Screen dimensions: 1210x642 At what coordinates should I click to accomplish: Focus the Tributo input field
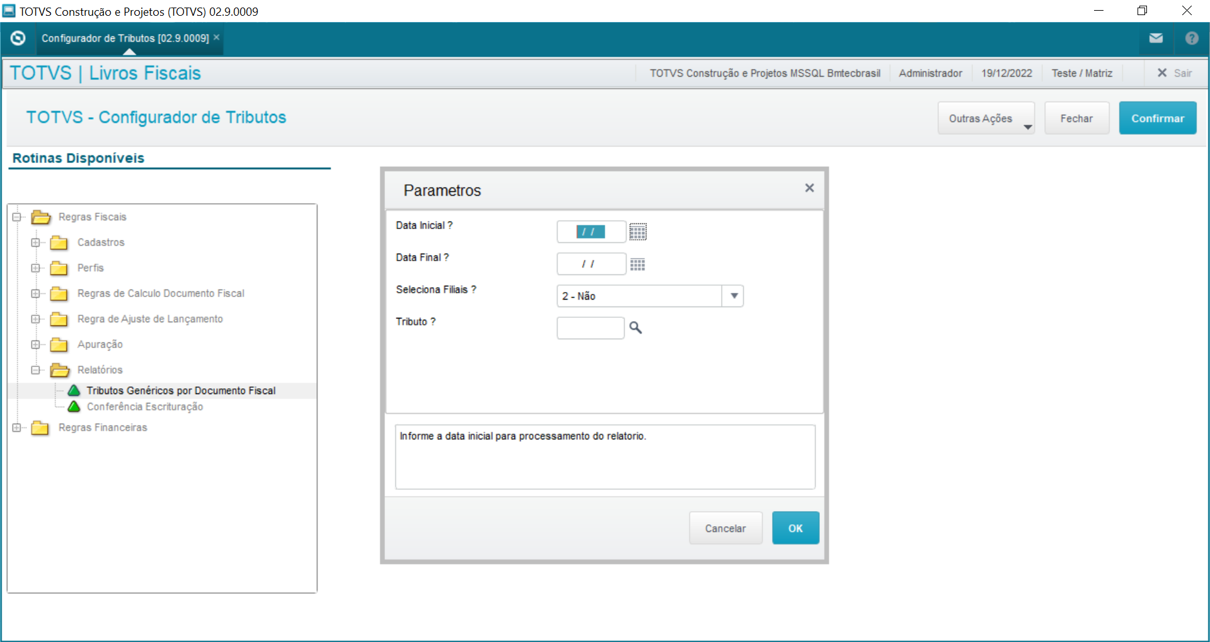click(x=591, y=328)
